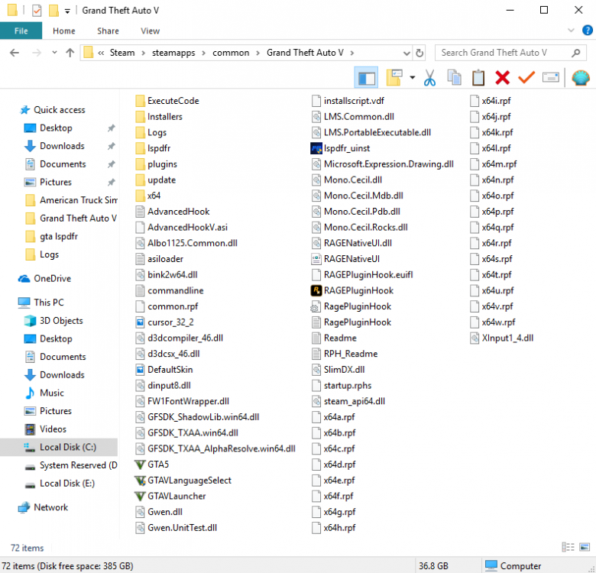Open the Share ribbon tab
The width and height of the screenshot is (596, 573).
point(108,31)
